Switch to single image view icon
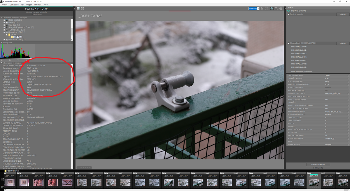The height and width of the screenshot is (191, 350). click(x=78, y=9)
